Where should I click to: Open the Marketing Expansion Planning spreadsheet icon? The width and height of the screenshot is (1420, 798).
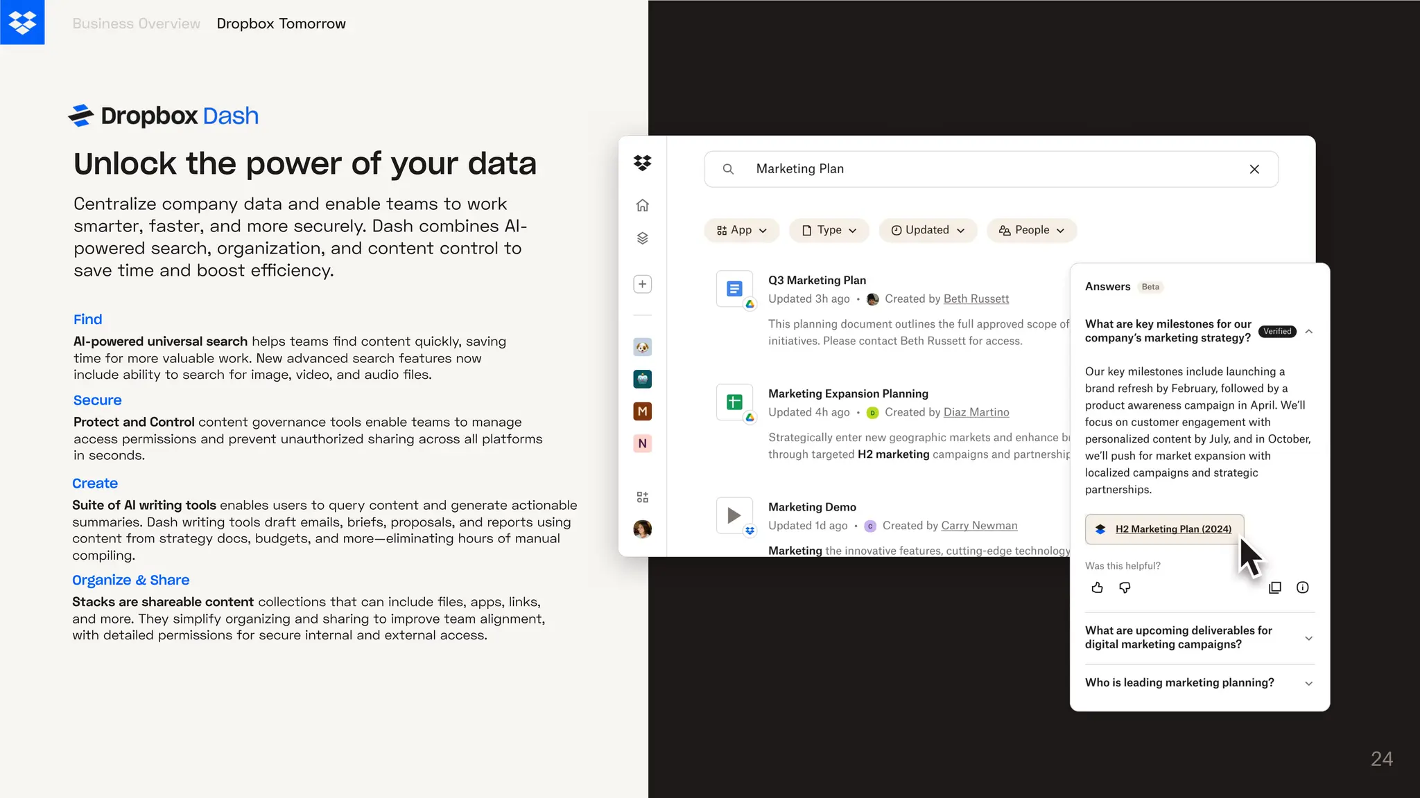734,402
